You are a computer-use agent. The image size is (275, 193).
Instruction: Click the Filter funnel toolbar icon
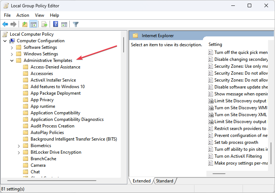point(75,24)
